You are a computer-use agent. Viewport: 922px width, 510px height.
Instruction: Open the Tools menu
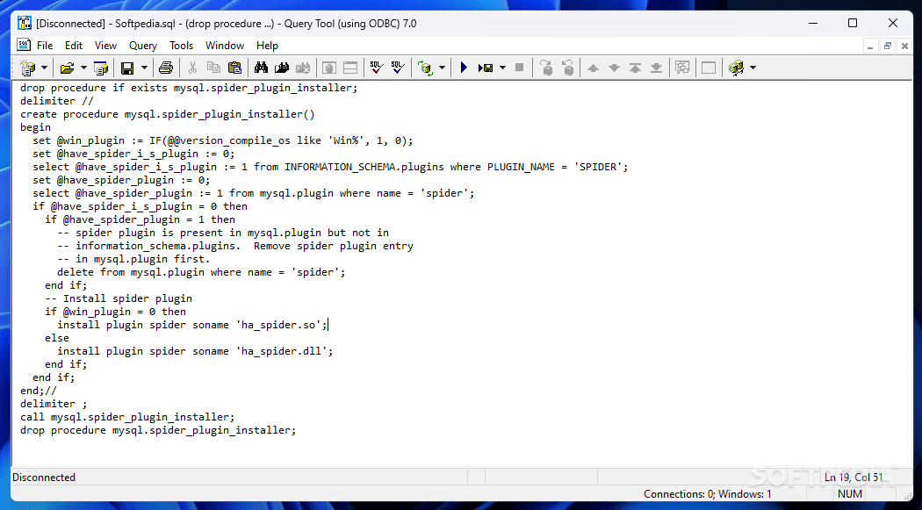click(181, 46)
